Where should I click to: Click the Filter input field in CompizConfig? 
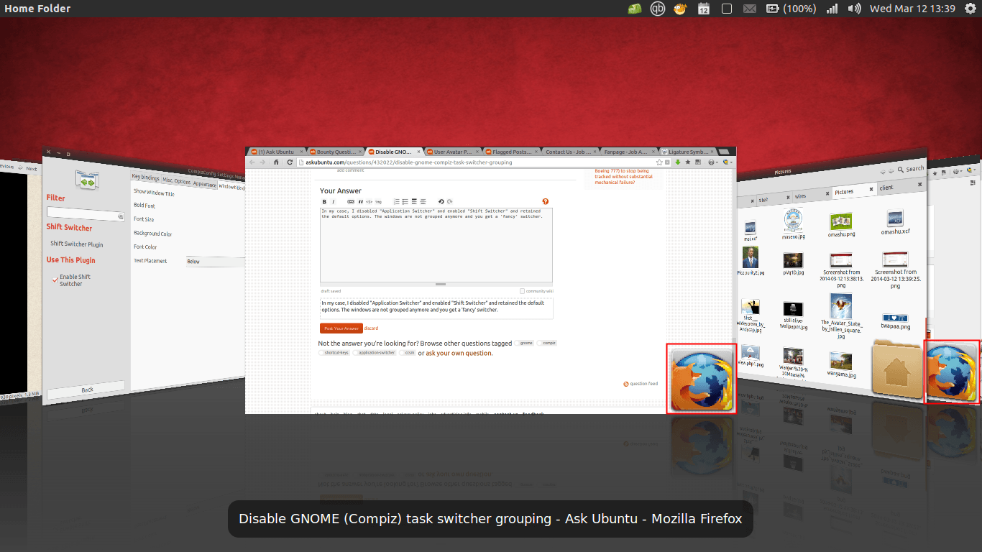pos(86,214)
